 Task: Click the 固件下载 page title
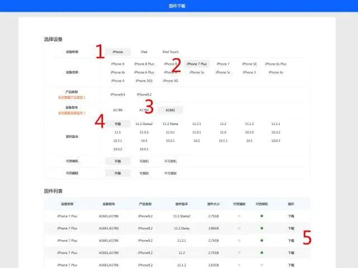click(177, 6)
